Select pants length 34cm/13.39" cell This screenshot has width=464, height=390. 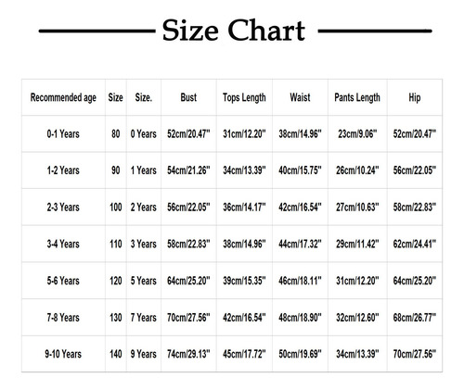click(357, 354)
